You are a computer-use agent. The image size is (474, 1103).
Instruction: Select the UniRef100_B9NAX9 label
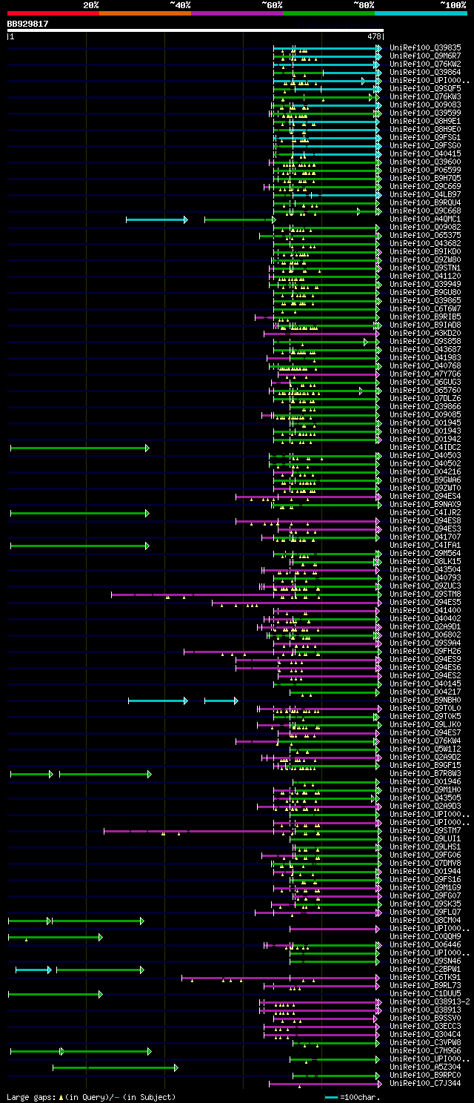pyautogui.click(x=425, y=504)
